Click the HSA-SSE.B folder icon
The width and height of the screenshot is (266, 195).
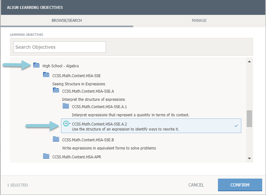(56, 139)
